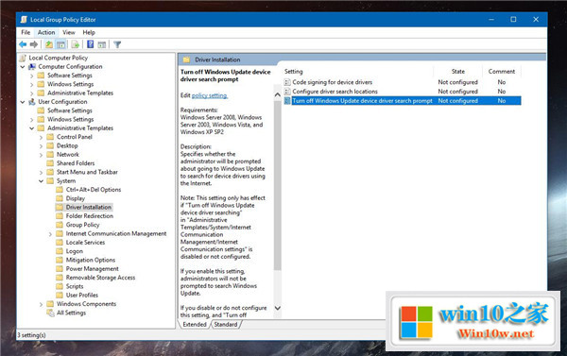Image resolution: width=567 pixels, height=356 pixels.
Task: Expand the Control Panel node
Action: pos(41,137)
